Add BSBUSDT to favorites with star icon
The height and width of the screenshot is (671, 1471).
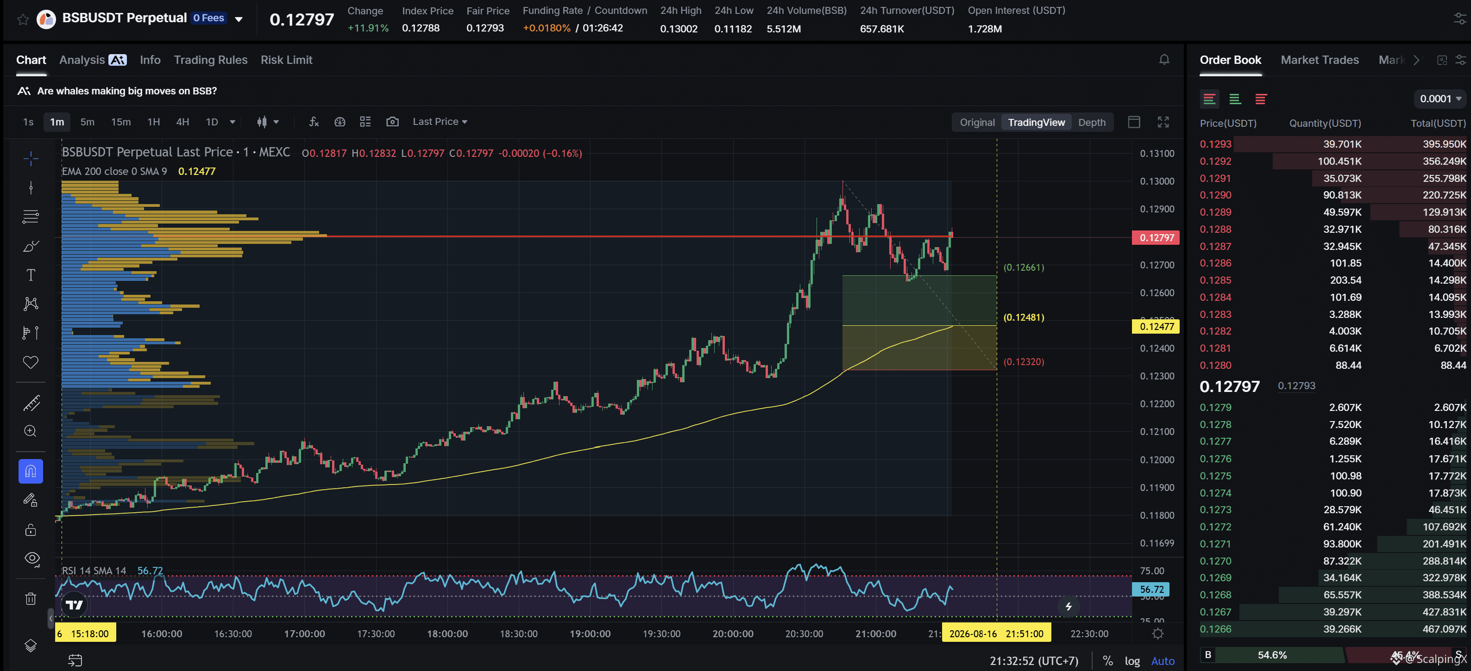[23, 19]
